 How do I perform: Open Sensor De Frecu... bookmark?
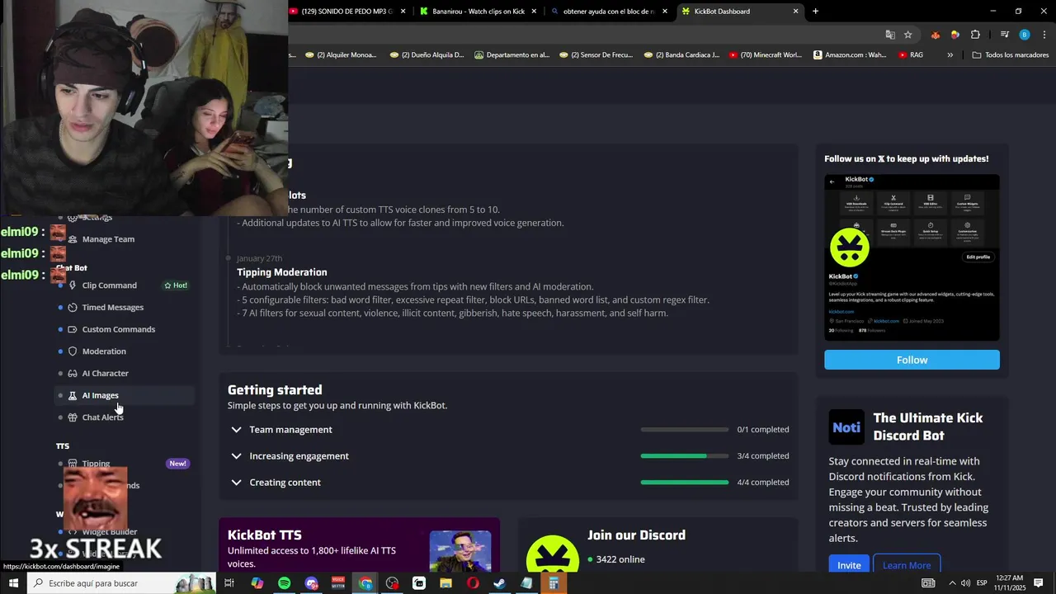(x=596, y=55)
